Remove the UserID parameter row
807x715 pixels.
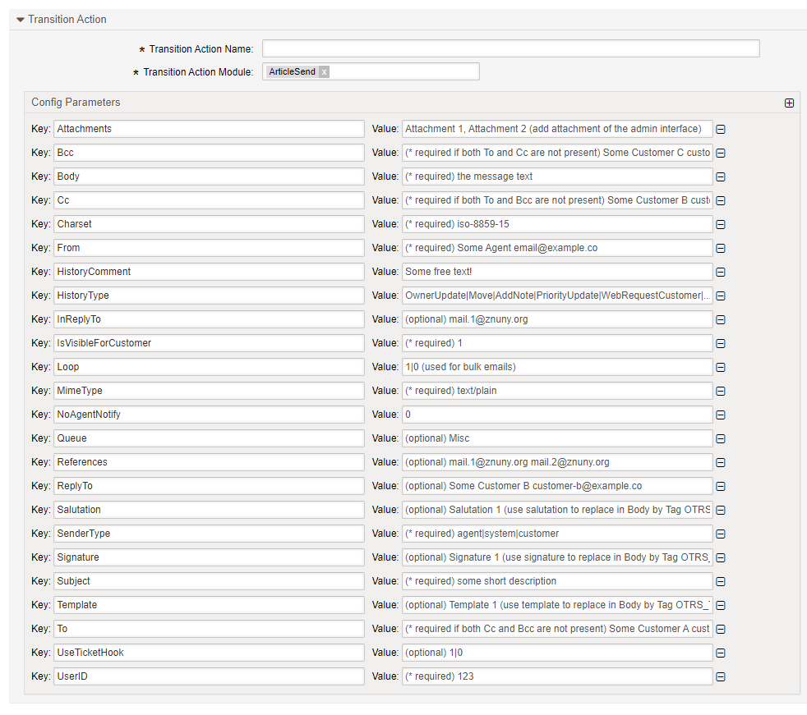click(x=721, y=676)
